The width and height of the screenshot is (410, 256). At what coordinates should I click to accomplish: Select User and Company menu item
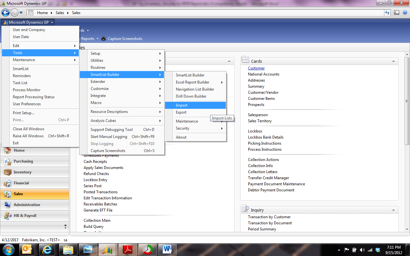point(40,30)
